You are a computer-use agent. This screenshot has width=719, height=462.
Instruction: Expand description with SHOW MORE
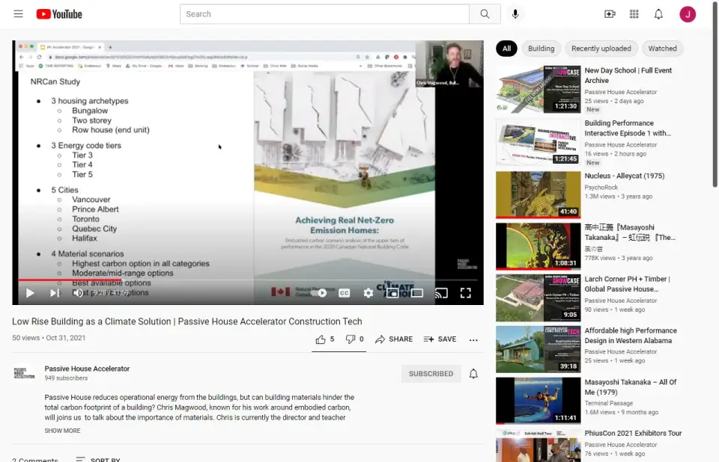[62, 431]
